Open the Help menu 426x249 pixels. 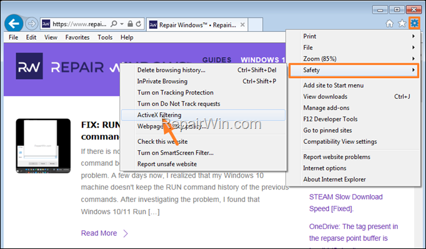[x=127, y=38]
